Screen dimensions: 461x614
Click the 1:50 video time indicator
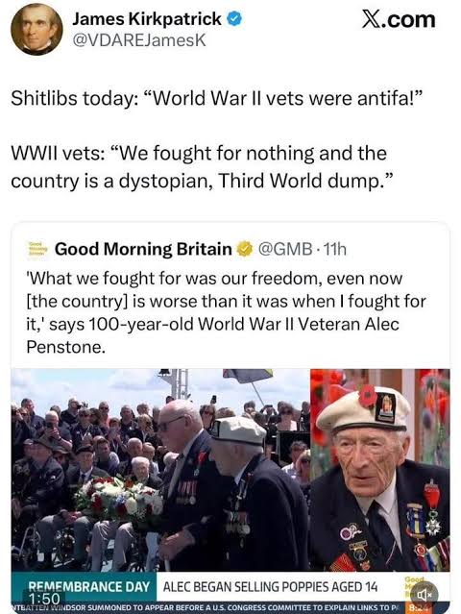point(43,599)
